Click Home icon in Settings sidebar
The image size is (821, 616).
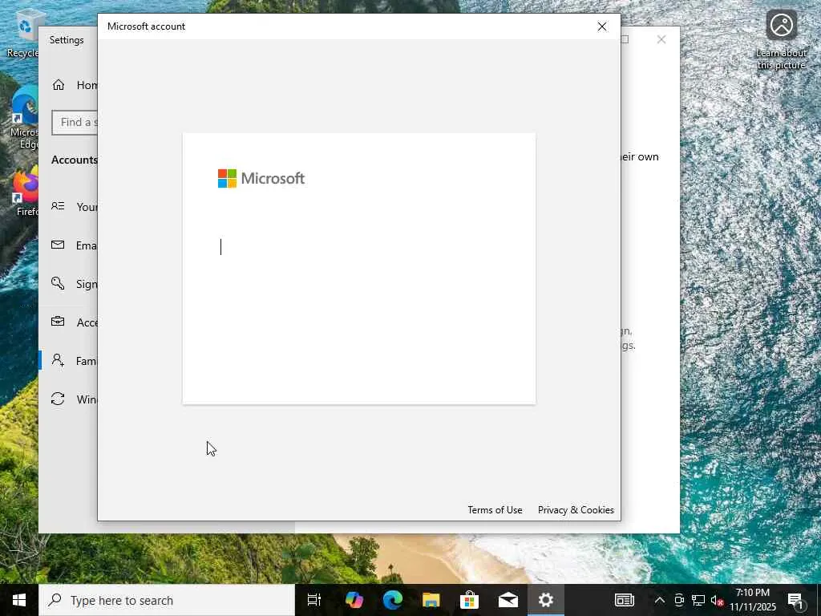click(58, 85)
